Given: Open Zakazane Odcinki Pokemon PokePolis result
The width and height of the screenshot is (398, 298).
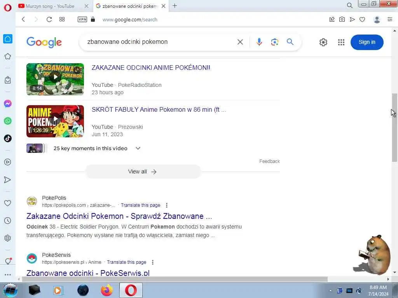Looking at the screenshot, I should coord(119,216).
